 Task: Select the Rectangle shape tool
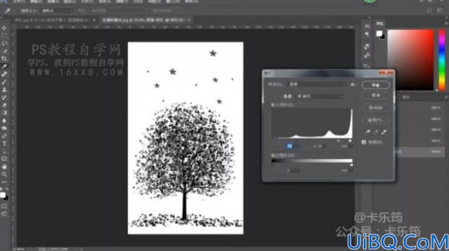(4, 159)
